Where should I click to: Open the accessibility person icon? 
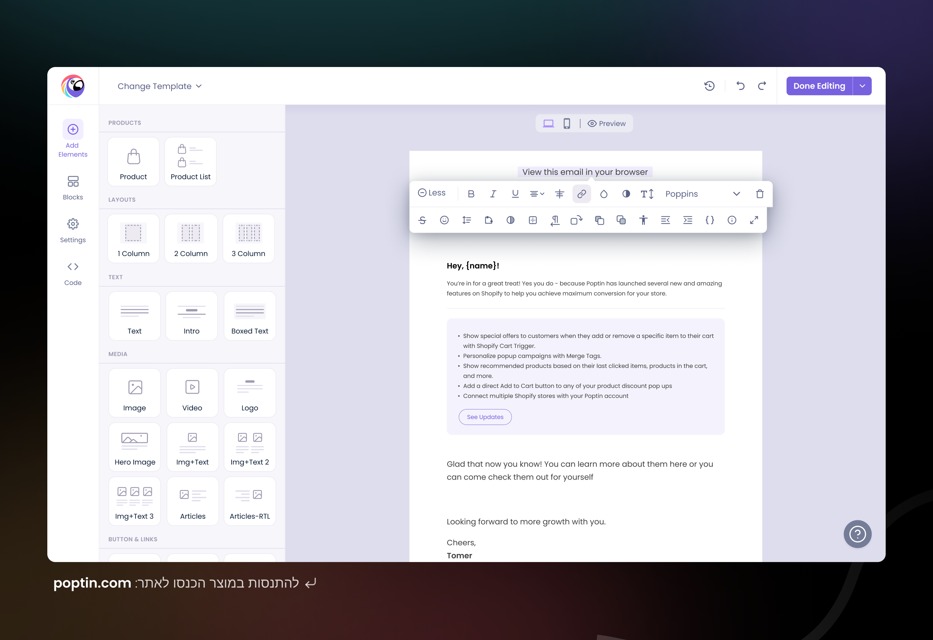(x=643, y=220)
